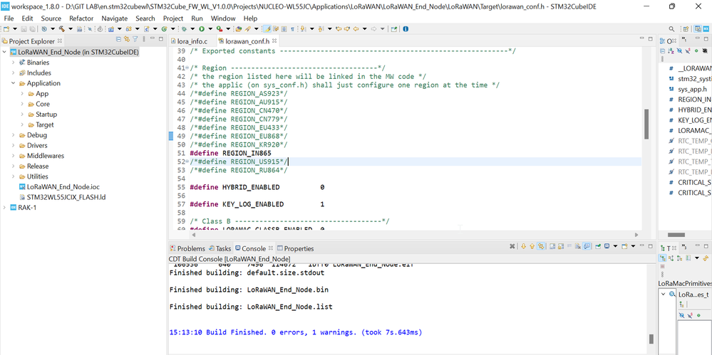Screen dimensions: 712x355
Task: Click the filter funnel in Project Explorer
Action: [135, 39]
